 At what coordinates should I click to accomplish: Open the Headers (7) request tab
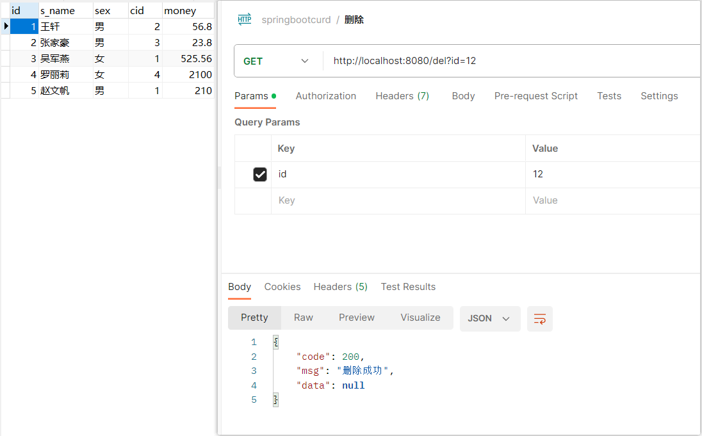(402, 96)
